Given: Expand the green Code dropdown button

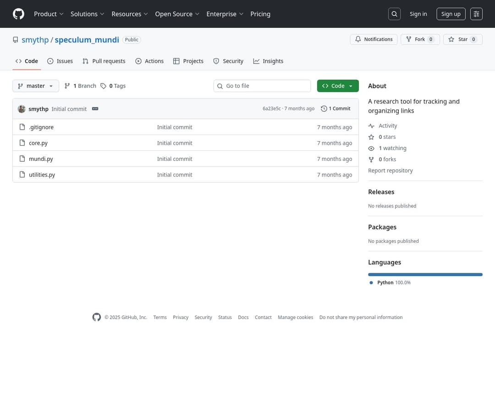Looking at the screenshot, I should point(338,86).
